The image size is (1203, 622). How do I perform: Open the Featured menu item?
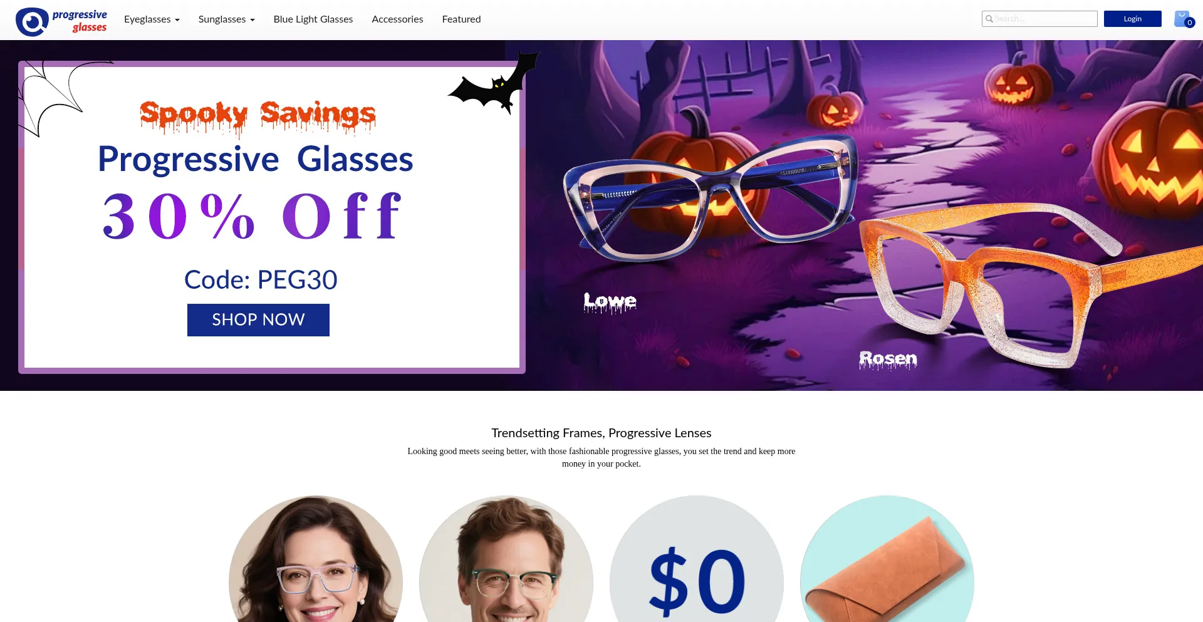(x=461, y=19)
